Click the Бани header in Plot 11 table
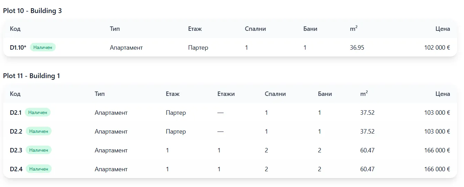464x187 pixels. (x=325, y=94)
